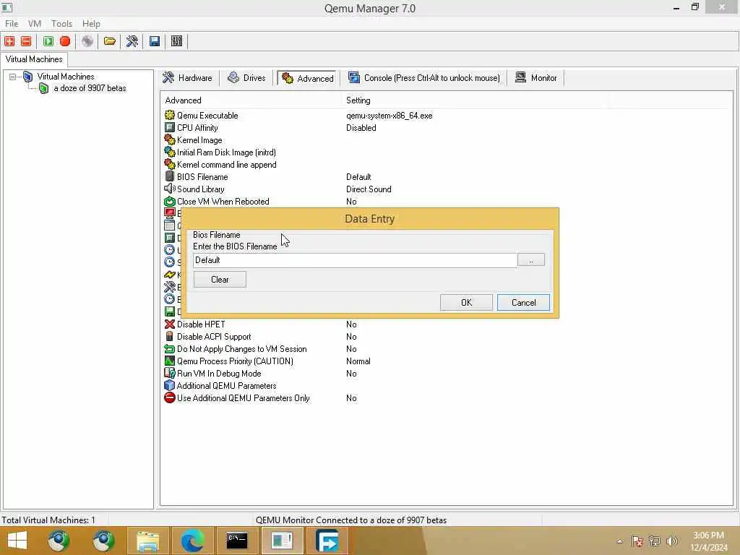Click the Run VM In Debug Mode icon
This screenshot has width=740, height=555.
169,374
